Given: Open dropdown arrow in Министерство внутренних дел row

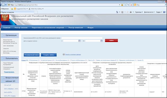Looking at the screenshot, I should coord(38,92).
